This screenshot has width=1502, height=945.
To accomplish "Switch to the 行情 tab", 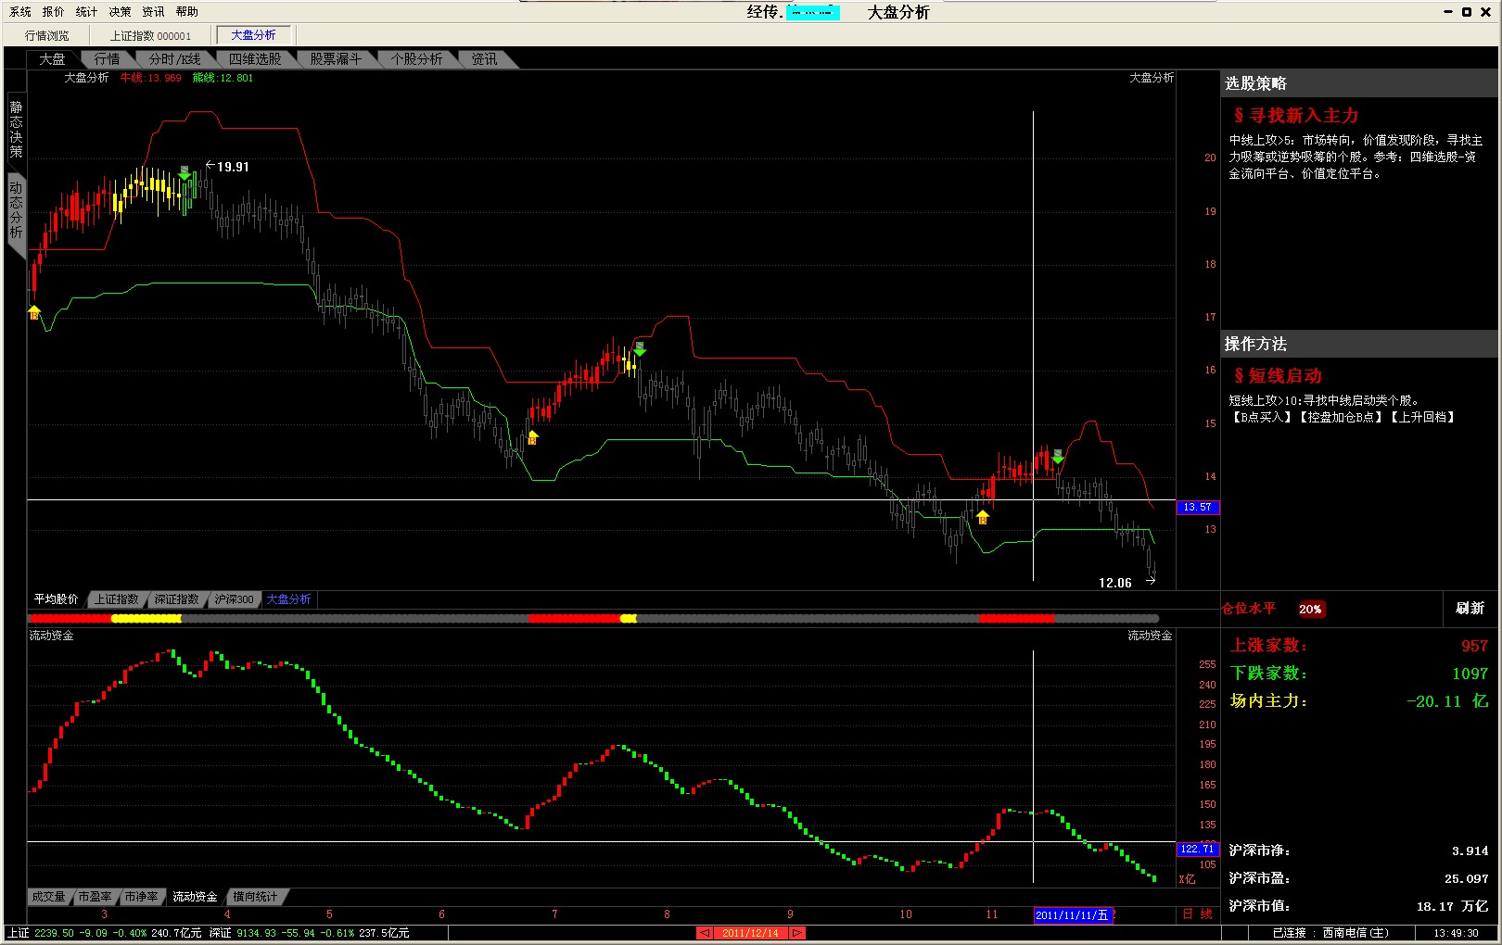I will click(108, 59).
